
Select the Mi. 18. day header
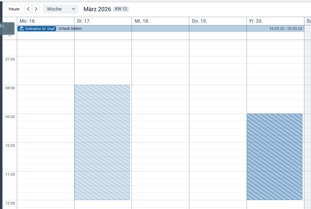(142, 21)
